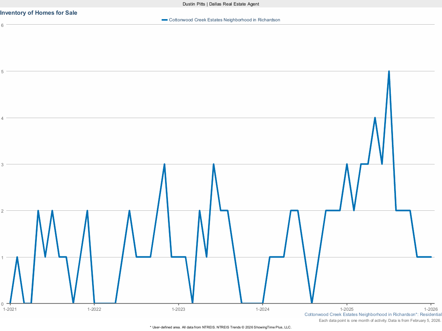
Task: Click the blue legend line swatch
Action: (165, 20)
